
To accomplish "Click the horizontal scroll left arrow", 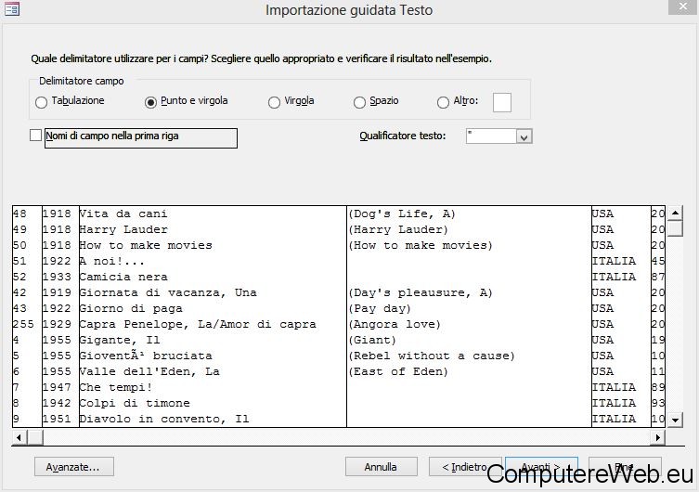I will pos(19,437).
